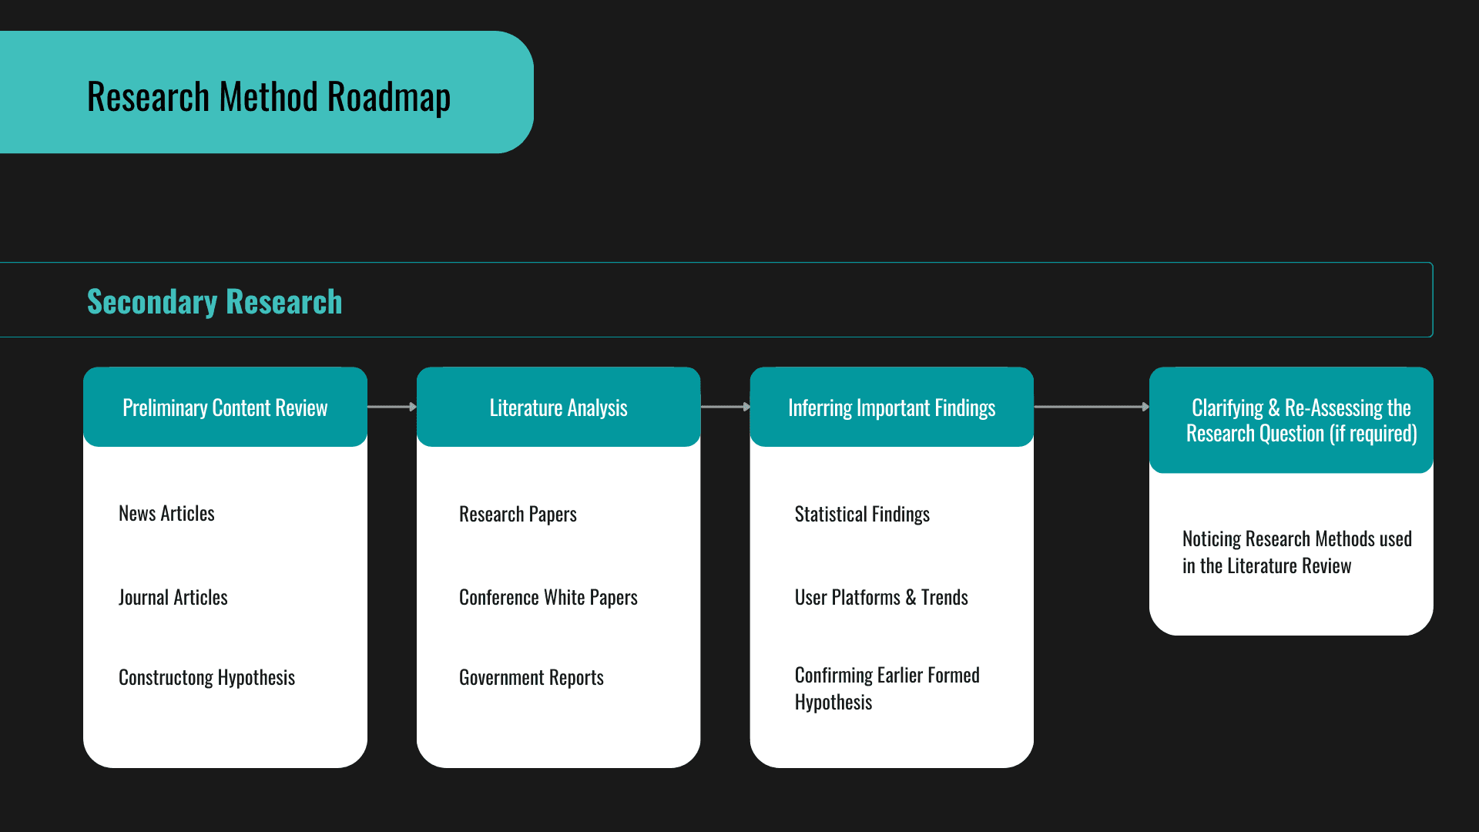Click the Literature Analysis header box
This screenshot has height=832, width=1479.
click(x=558, y=408)
